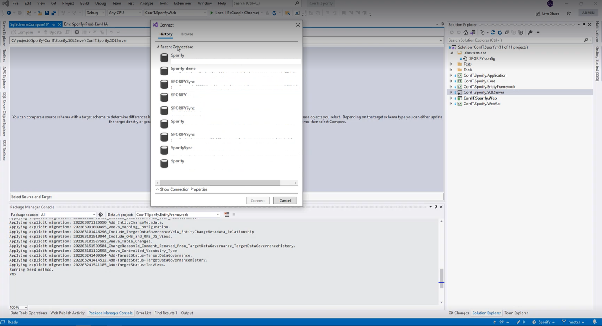This screenshot has width=602, height=326.
Task: Open Default project dropdown in Package Manager
Action: point(218,215)
